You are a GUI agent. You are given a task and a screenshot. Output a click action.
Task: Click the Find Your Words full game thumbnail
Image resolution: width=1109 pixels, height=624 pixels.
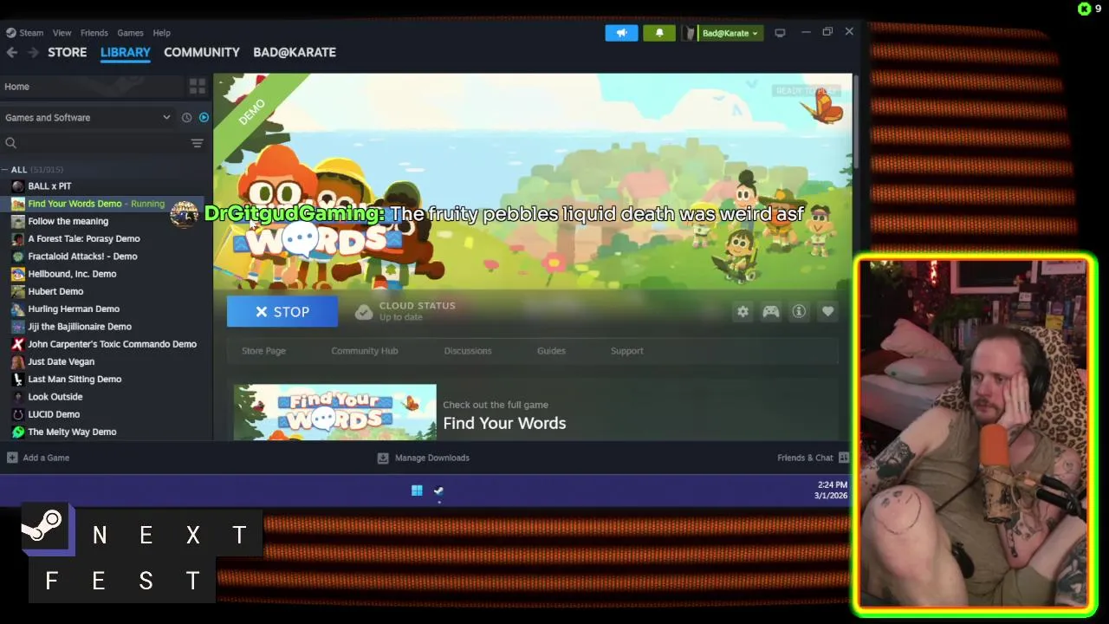click(335, 412)
